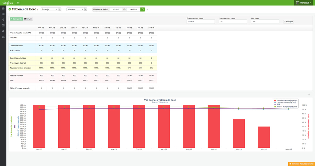Toggle Taux couverture physique legend series

[286, 100]
